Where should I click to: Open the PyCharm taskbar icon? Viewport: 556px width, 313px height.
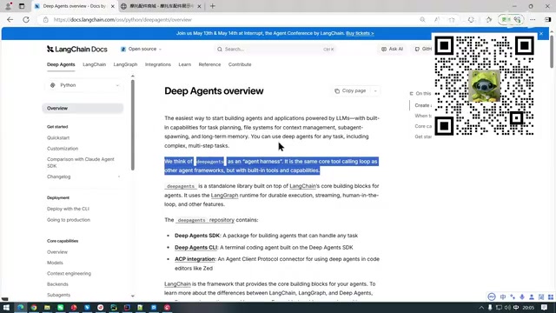(x=114, y=307)
